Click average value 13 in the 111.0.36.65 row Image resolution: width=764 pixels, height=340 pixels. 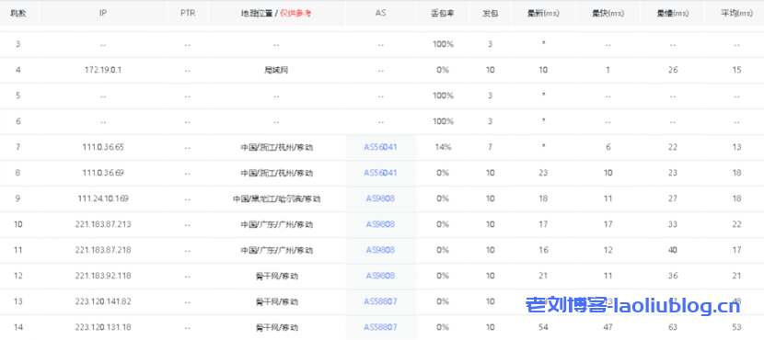tap(736, 147)
